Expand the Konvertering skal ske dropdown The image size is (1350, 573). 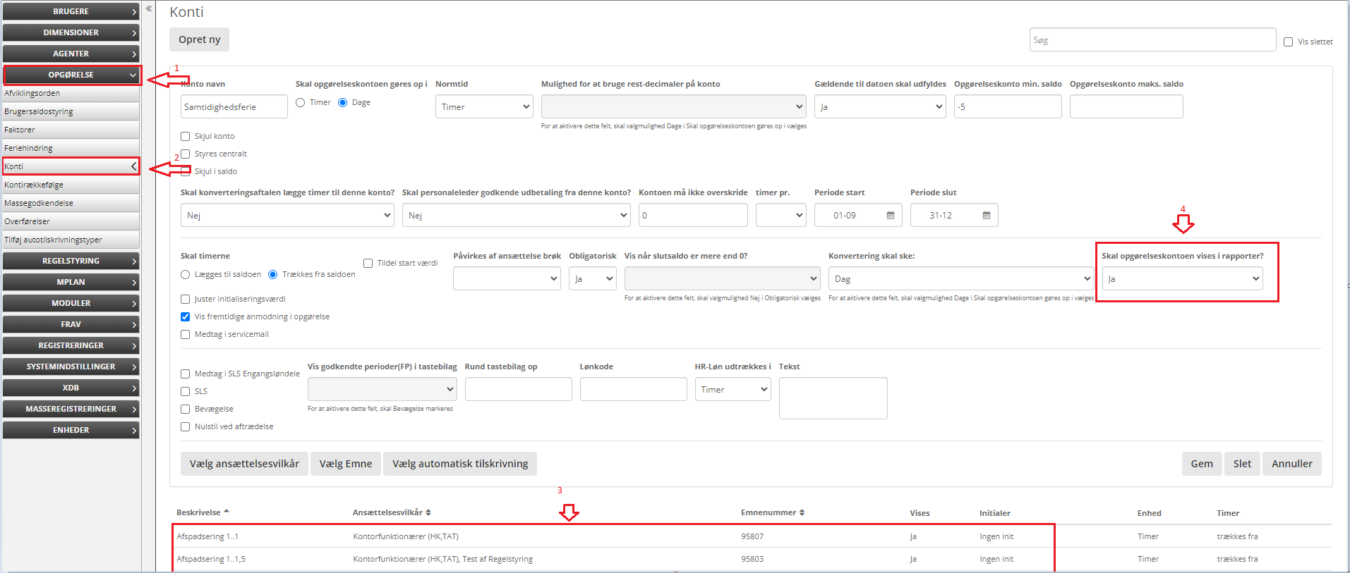pyautogui.click(x=960, y=279)
